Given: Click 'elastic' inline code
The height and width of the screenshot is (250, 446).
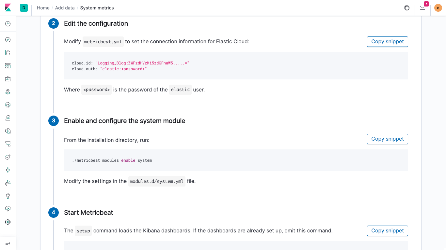Looking at the screenshot, I should pyautogui.click(x=180, y=90).
